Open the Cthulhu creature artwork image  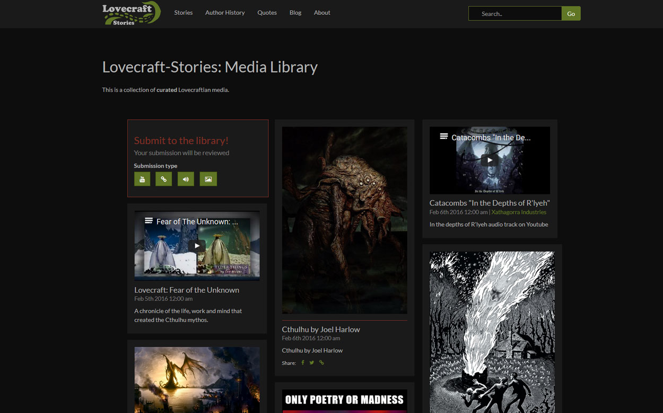click(345, 220)
